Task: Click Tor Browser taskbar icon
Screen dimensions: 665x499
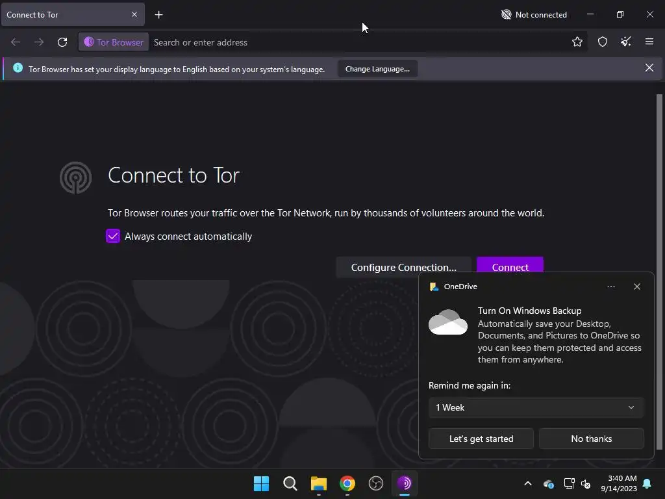Action: pyautogui.click(x=404, y=483)
